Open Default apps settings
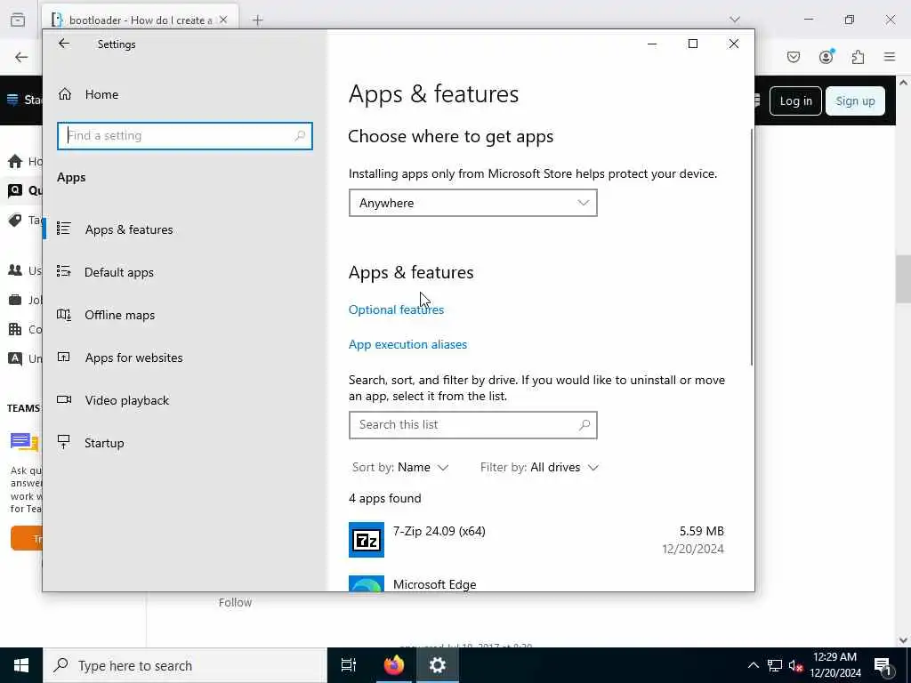This screenshot has width=911, height=683. [x=119, y=272]
